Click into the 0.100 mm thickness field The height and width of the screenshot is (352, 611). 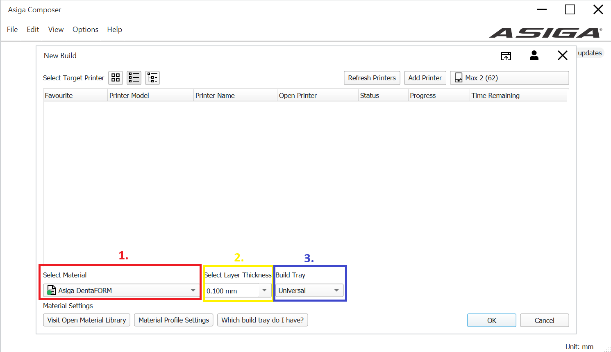click(x=232, y=291)
